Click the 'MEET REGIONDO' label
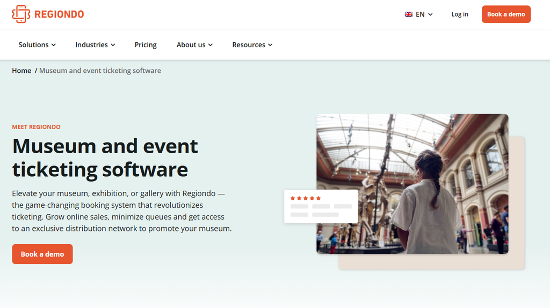 point(36,127)
